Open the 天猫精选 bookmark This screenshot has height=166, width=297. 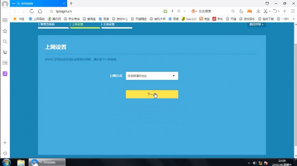click(138, 19)
